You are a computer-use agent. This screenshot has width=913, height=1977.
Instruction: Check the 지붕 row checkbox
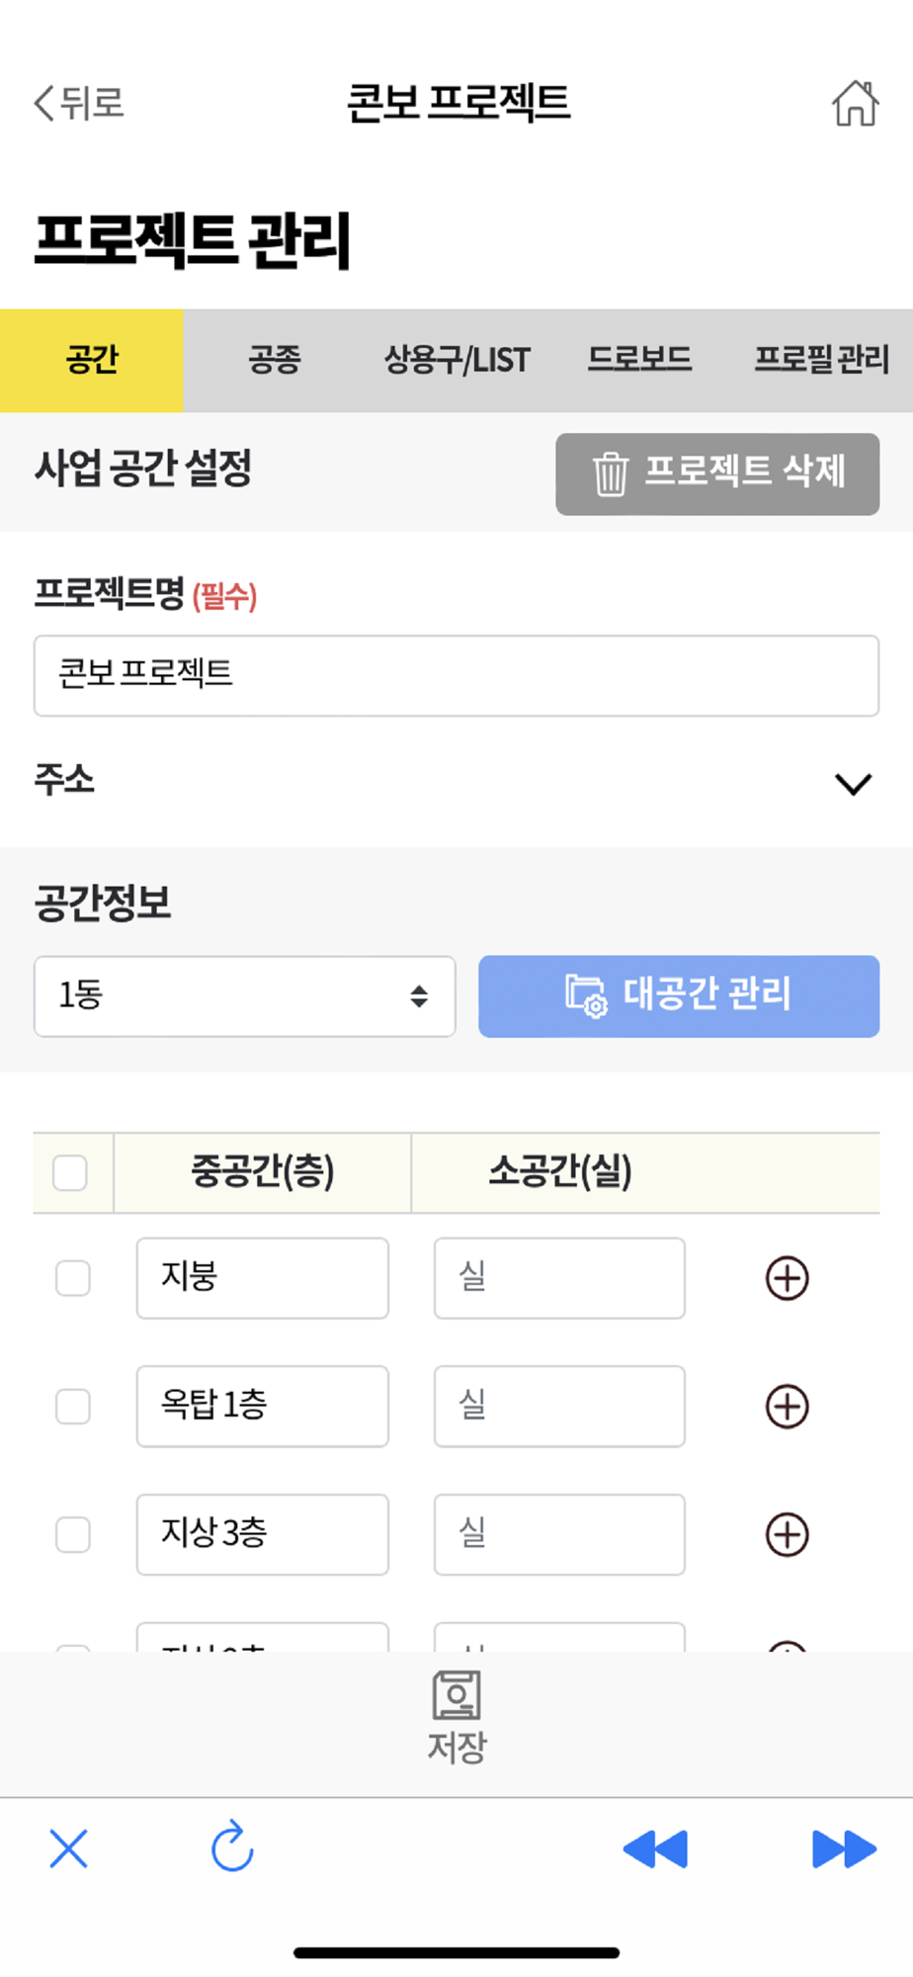coord(73,1278)
